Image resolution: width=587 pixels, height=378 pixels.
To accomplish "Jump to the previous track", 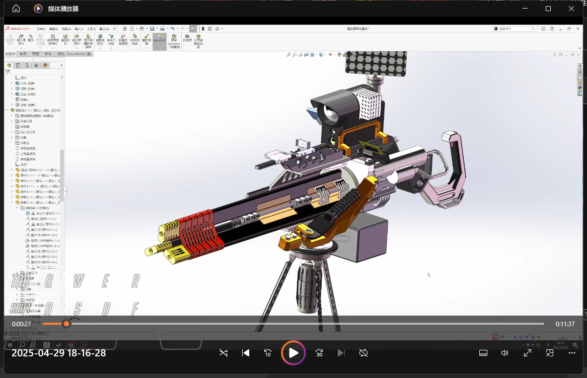I will click(246, 353).
